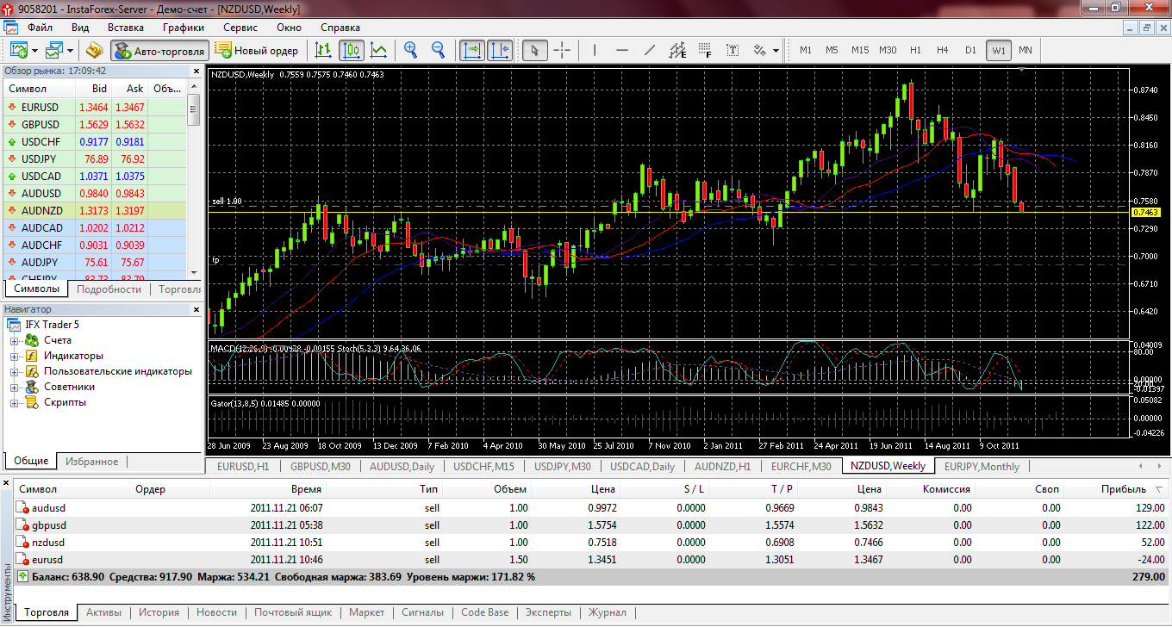Image resolution: width=1172 pixels, height=627 pixels.
Task: Select the trendline drawing tool
Action: 650,50
